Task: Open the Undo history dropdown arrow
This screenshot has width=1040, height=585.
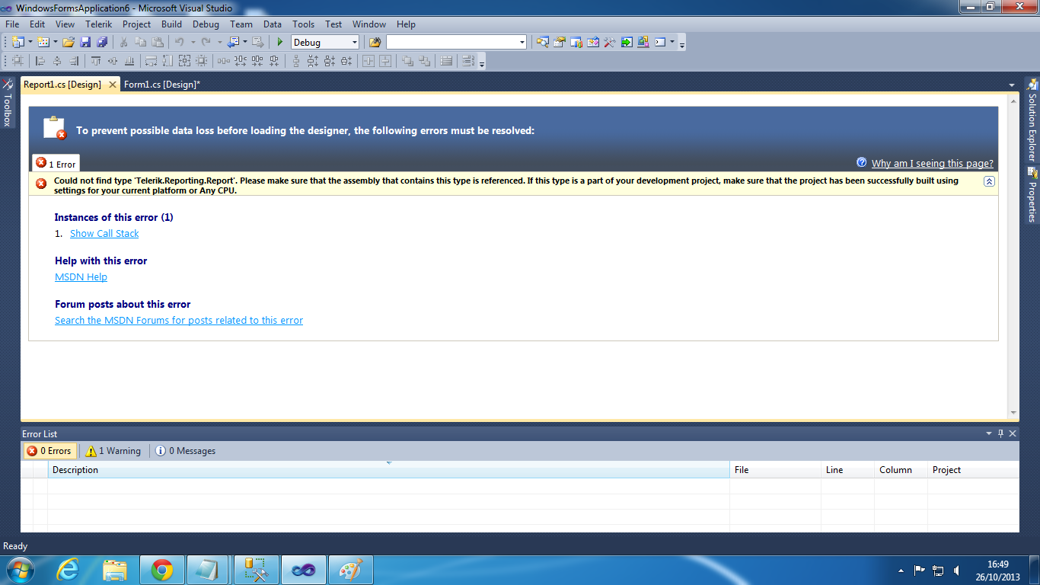Action: pyautogui.click(x=192, y=43)
